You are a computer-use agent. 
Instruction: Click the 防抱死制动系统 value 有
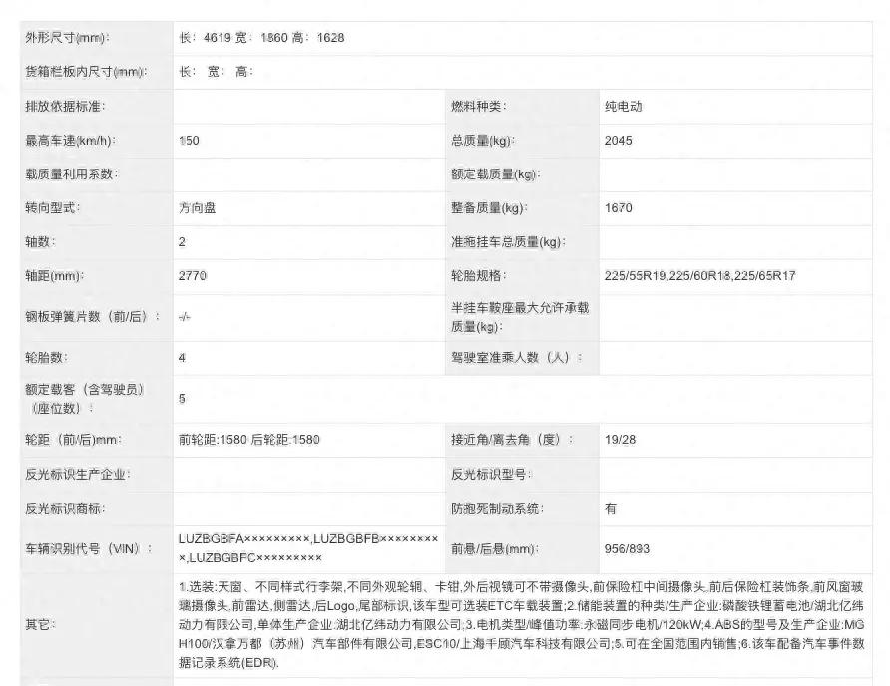[x=610, y=508]
